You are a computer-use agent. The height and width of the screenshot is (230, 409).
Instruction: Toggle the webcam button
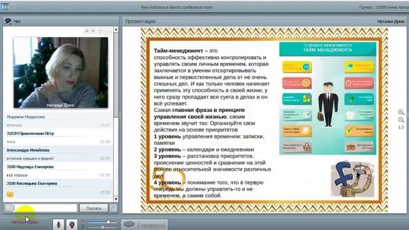click(72, 224)
